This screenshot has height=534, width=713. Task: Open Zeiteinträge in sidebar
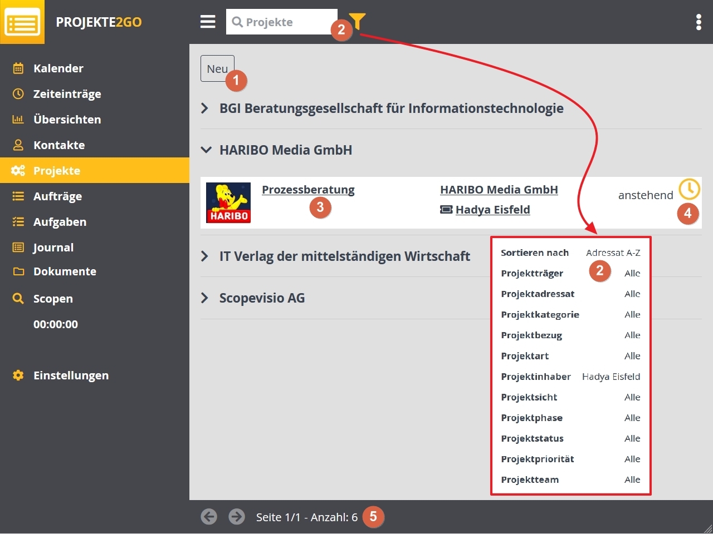tap(95, 94)
